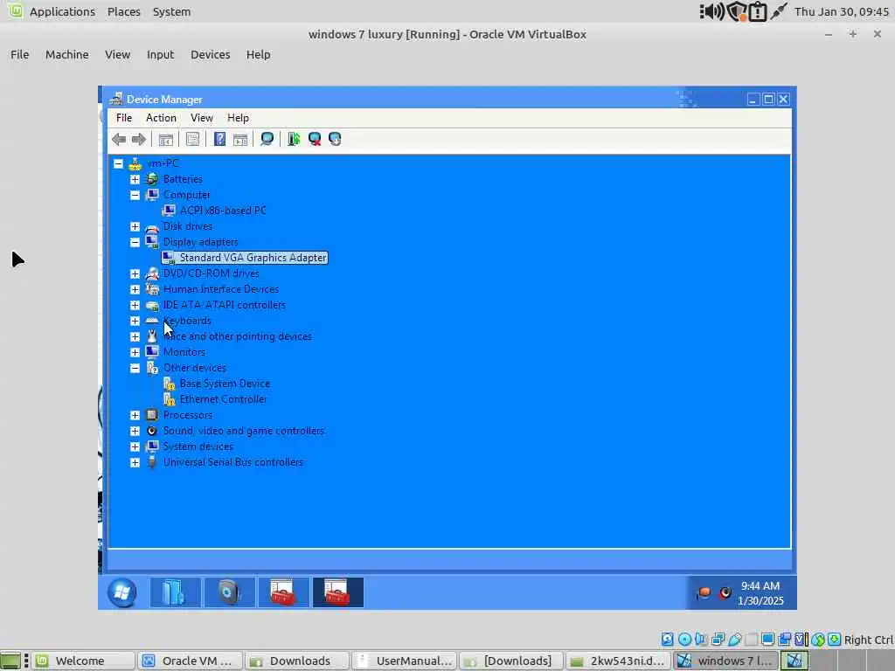This screenshot has height=671, width=895.
Task: Click VirtualBox shared folders status icon
Action: 751,640
